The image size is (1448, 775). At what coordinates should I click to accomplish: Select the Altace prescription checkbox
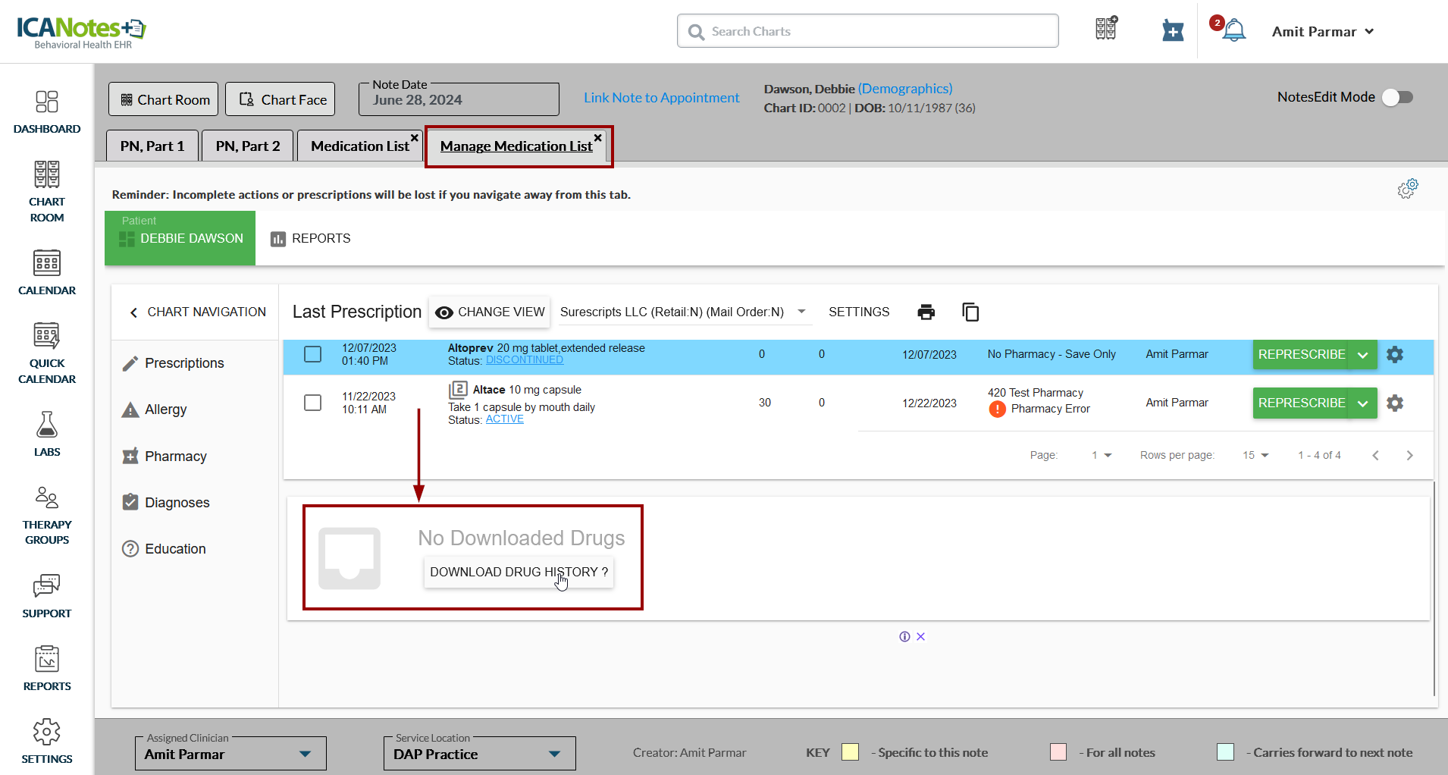(x=312, y=403)
